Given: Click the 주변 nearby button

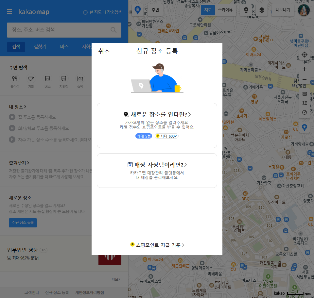Looking at the screenshot, I should coord(155,10).
